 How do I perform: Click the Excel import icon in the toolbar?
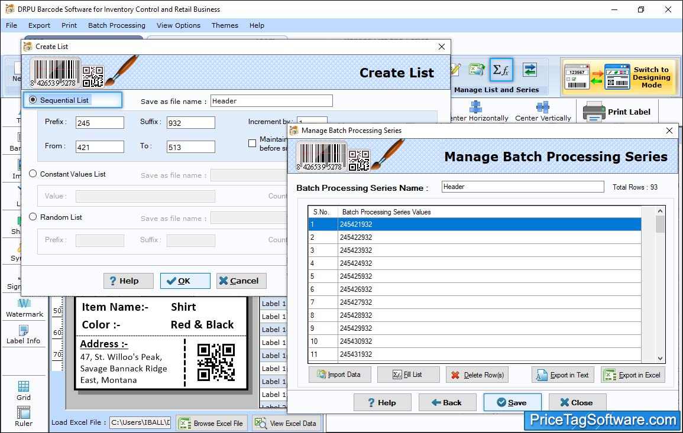477,70
